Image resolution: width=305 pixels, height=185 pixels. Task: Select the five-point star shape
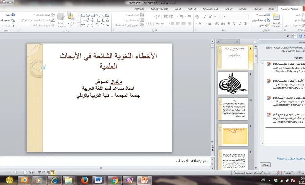click(x=83, y=25)
